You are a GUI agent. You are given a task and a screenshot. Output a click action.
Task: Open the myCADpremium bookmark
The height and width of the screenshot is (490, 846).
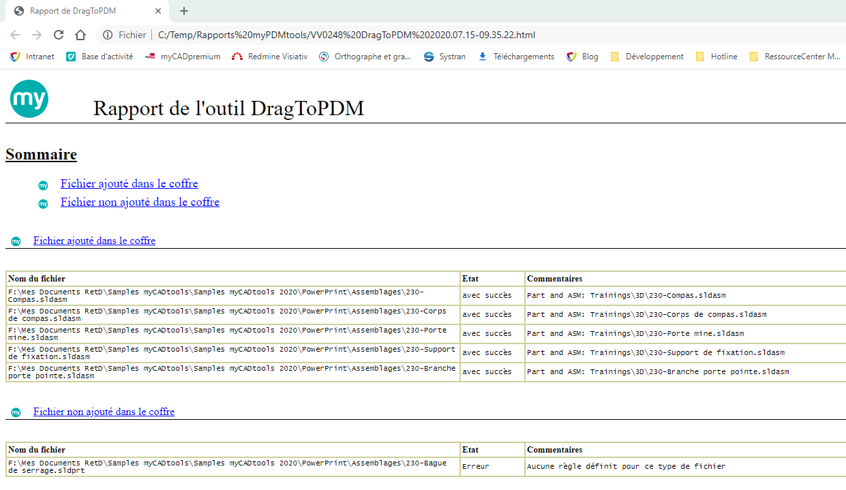183,57
